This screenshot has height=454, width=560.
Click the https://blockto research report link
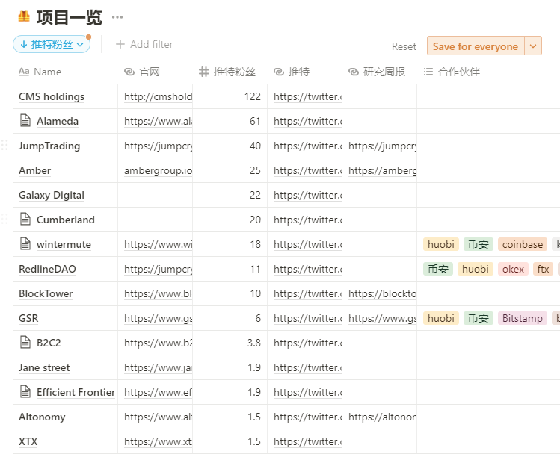382,293
